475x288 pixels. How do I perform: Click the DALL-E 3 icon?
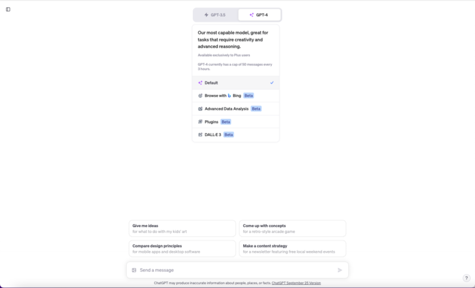(x=200, y=134)
